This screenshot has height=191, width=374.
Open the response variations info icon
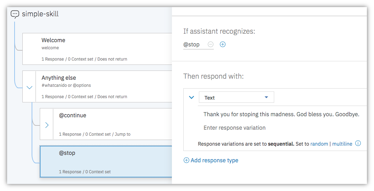[358, 144]
